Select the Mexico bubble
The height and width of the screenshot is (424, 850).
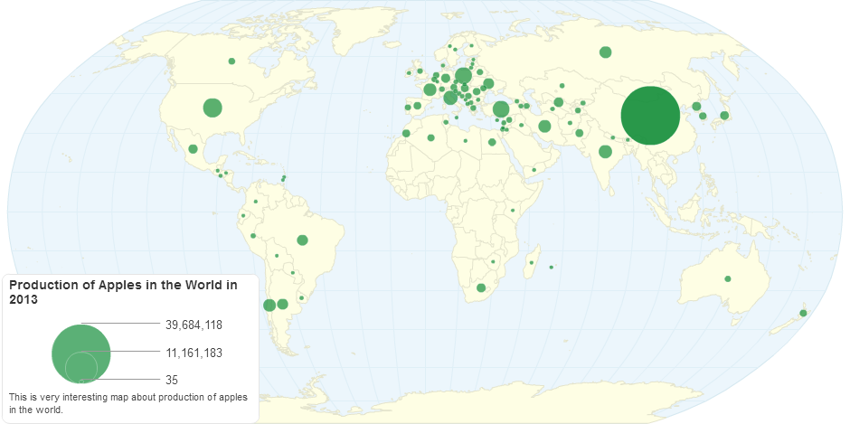[193, 148]
